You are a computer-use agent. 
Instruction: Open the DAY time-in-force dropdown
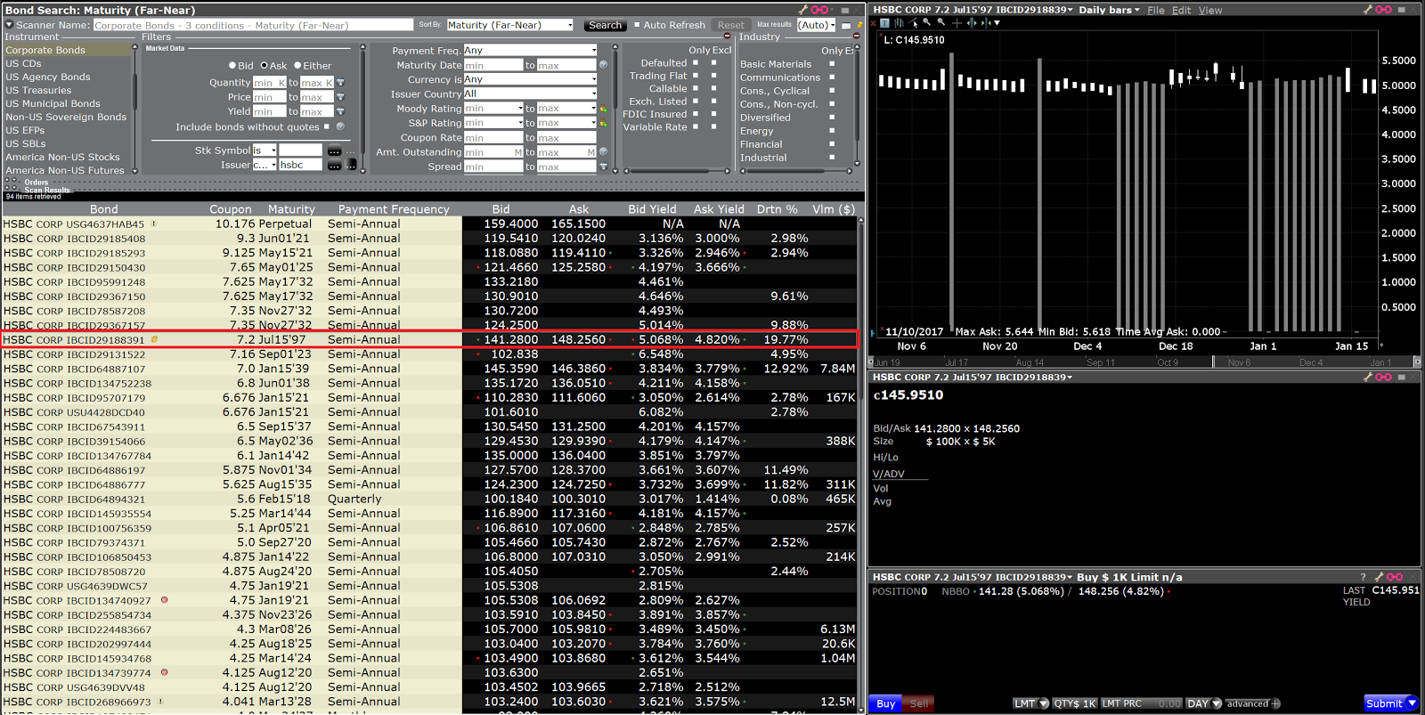point(1204,703)
